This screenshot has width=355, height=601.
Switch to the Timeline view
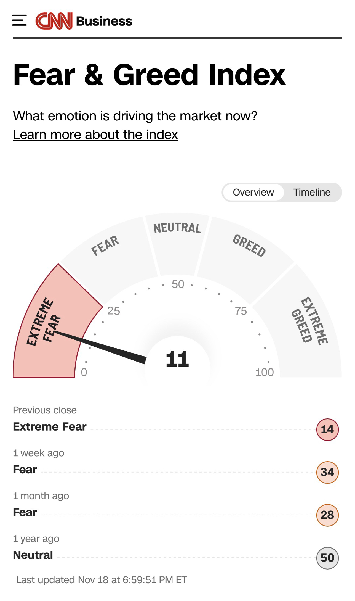[312, 192]
